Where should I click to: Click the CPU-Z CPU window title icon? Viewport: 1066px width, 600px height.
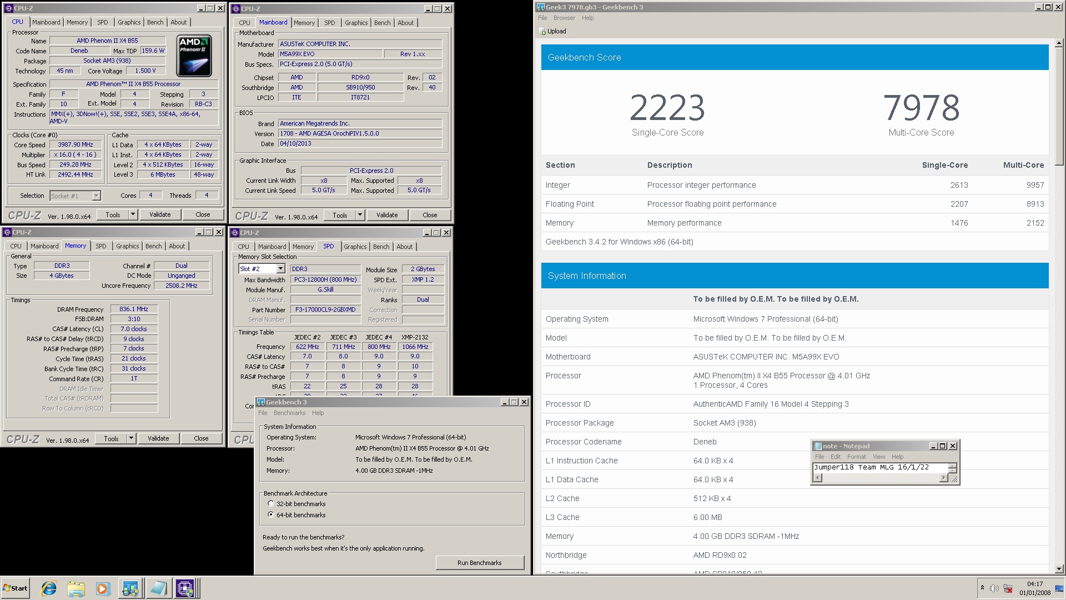tap(7, 8)
